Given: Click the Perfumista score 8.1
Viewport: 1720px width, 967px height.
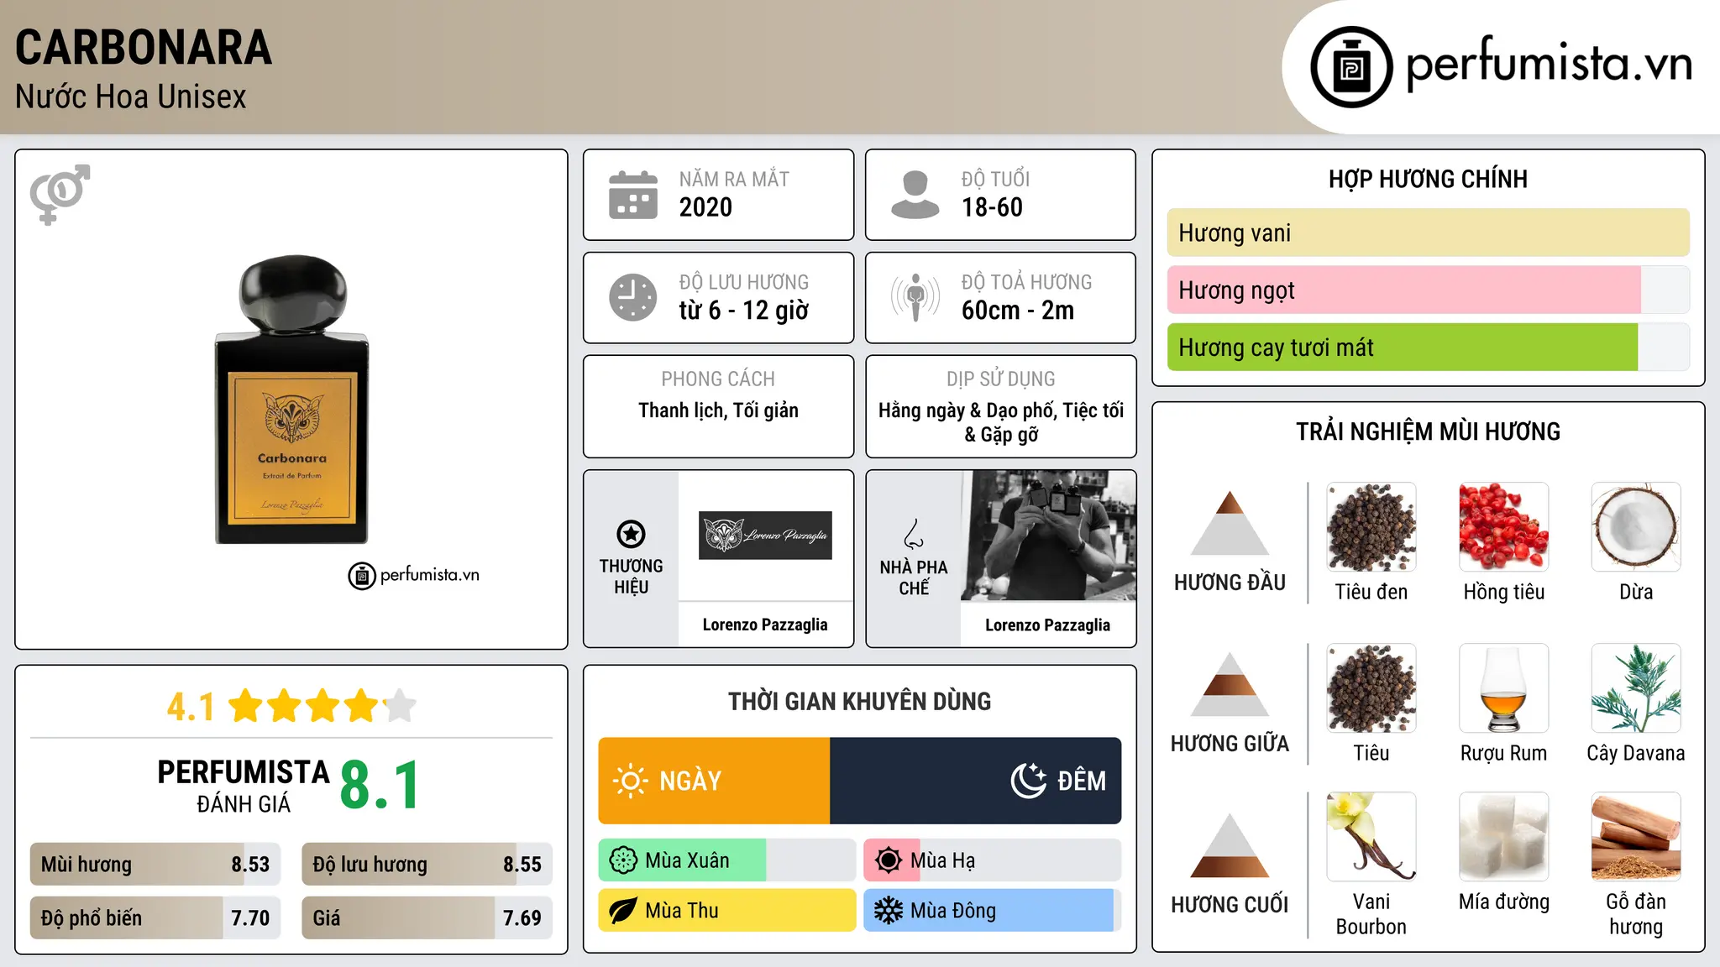Looking at the screenshot, I should coord(380,786).
